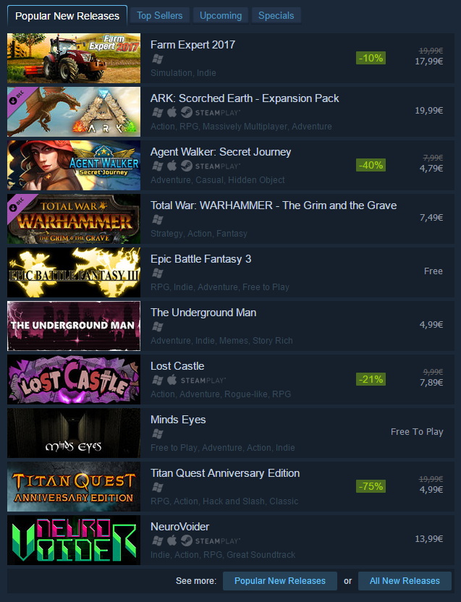Viewport: 461px width, 602px height.
Task: Click the SteamPlay icon under NeuroVoider
Action: click(x=211, y=541)
